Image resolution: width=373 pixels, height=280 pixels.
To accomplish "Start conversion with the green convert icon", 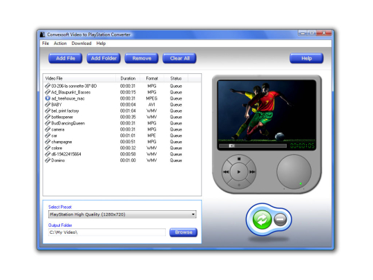I will tap(262, 220).
